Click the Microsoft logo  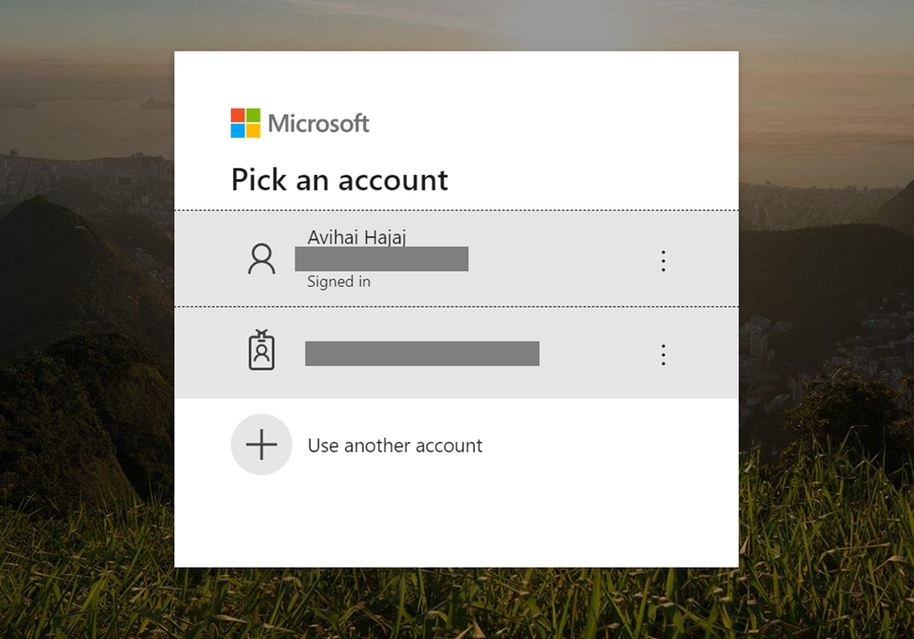tap(300, 123)
